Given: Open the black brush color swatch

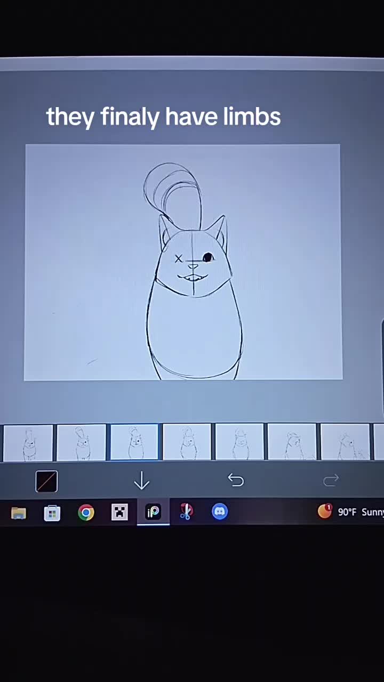Looking at the screenshot, I should [x=46, y=482].
